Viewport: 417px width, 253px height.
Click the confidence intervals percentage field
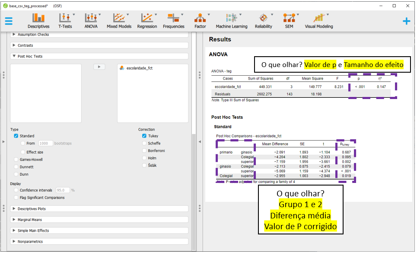click(x=63, y=190)
